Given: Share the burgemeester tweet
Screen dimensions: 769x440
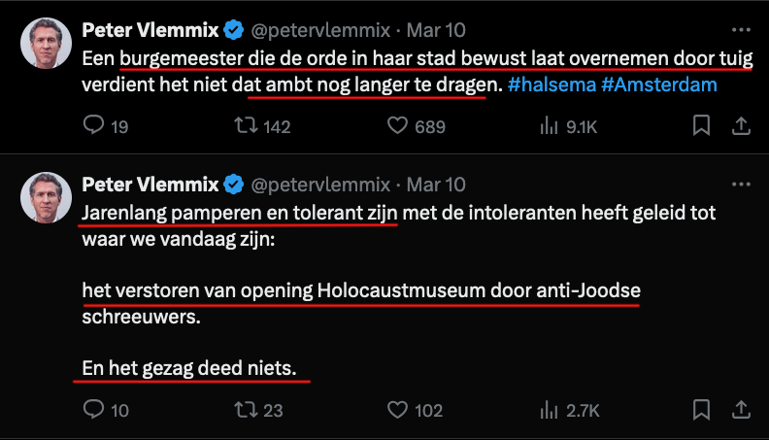Looking at the screenshot, I should 740,126.
